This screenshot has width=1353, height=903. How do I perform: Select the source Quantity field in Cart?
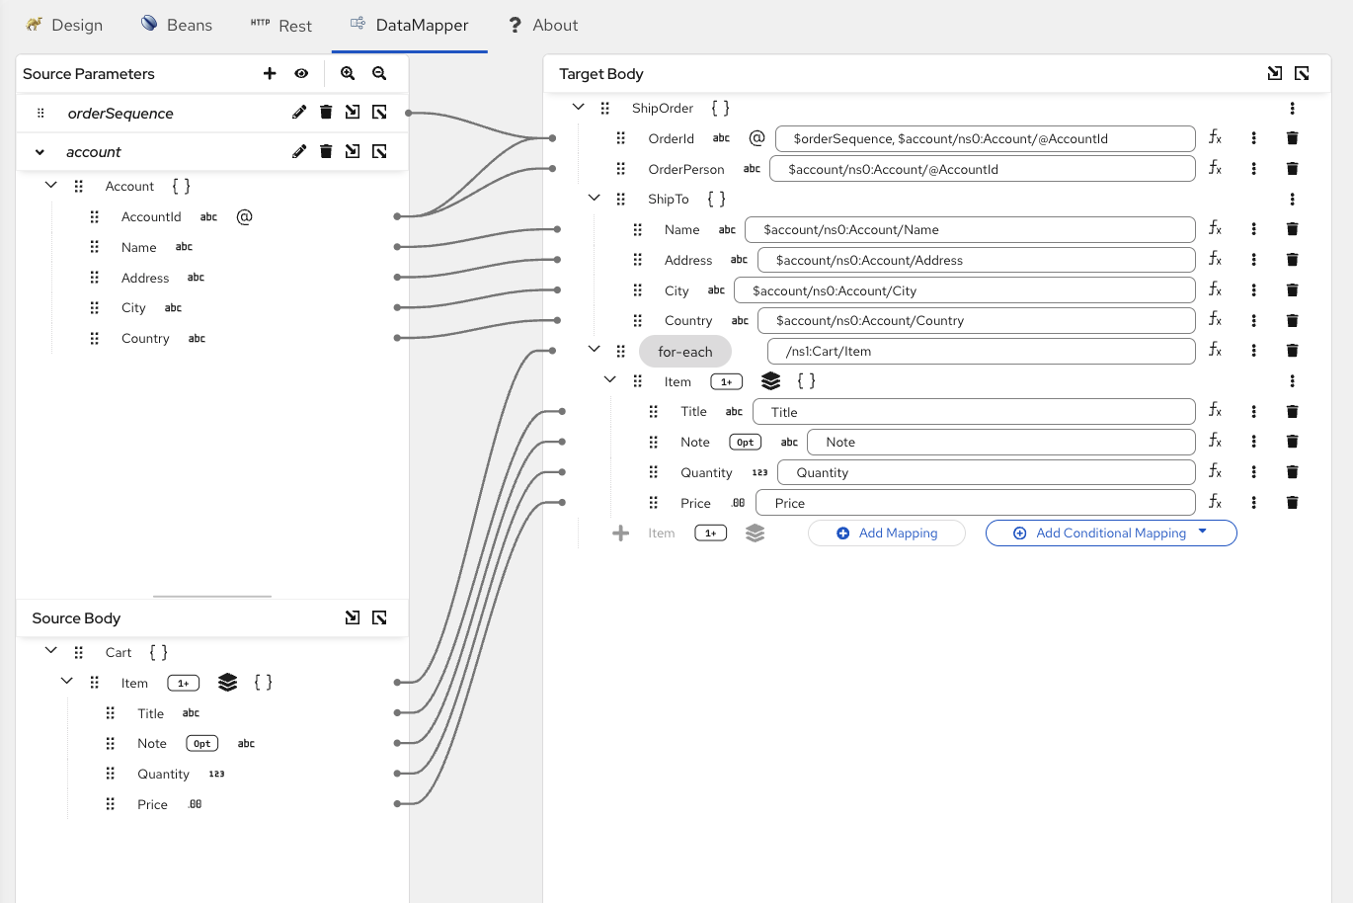pyautogui.click(x=163, y=775)
